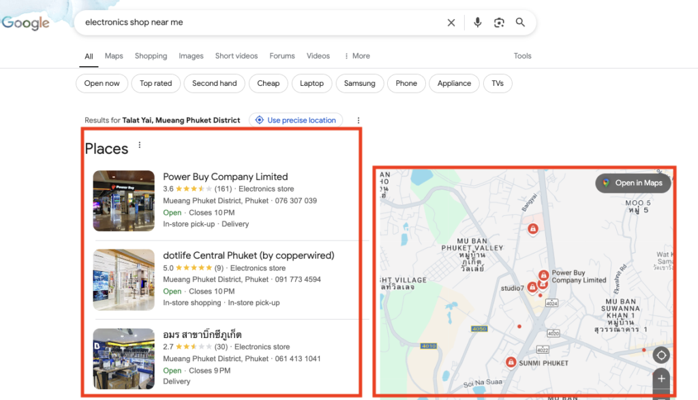
Task: Switch to the Images tab
Action: [191, 56]
